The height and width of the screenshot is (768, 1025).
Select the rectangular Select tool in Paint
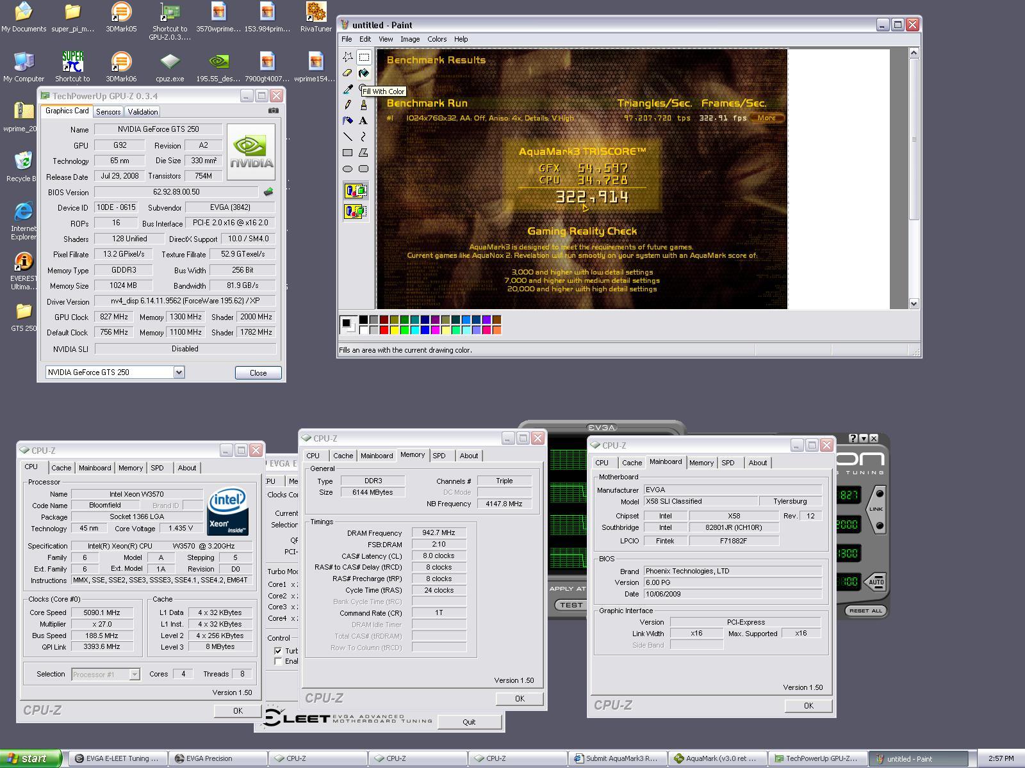pyautogui.click(x=364, y=57)
